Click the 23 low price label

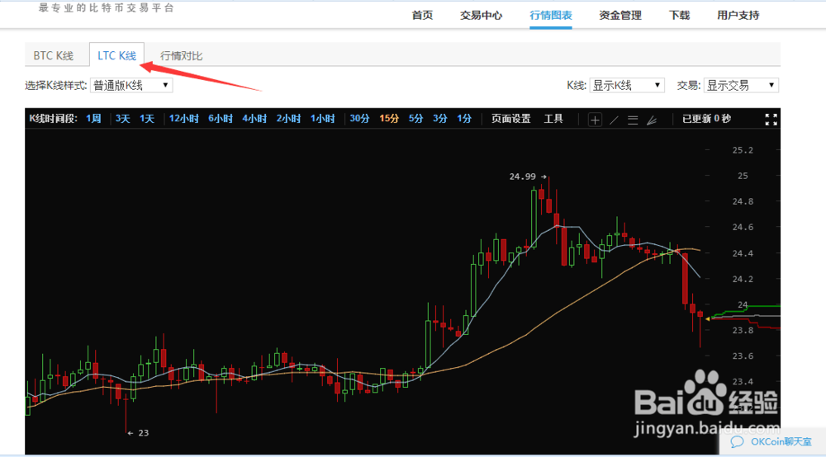tap(143, 433)
